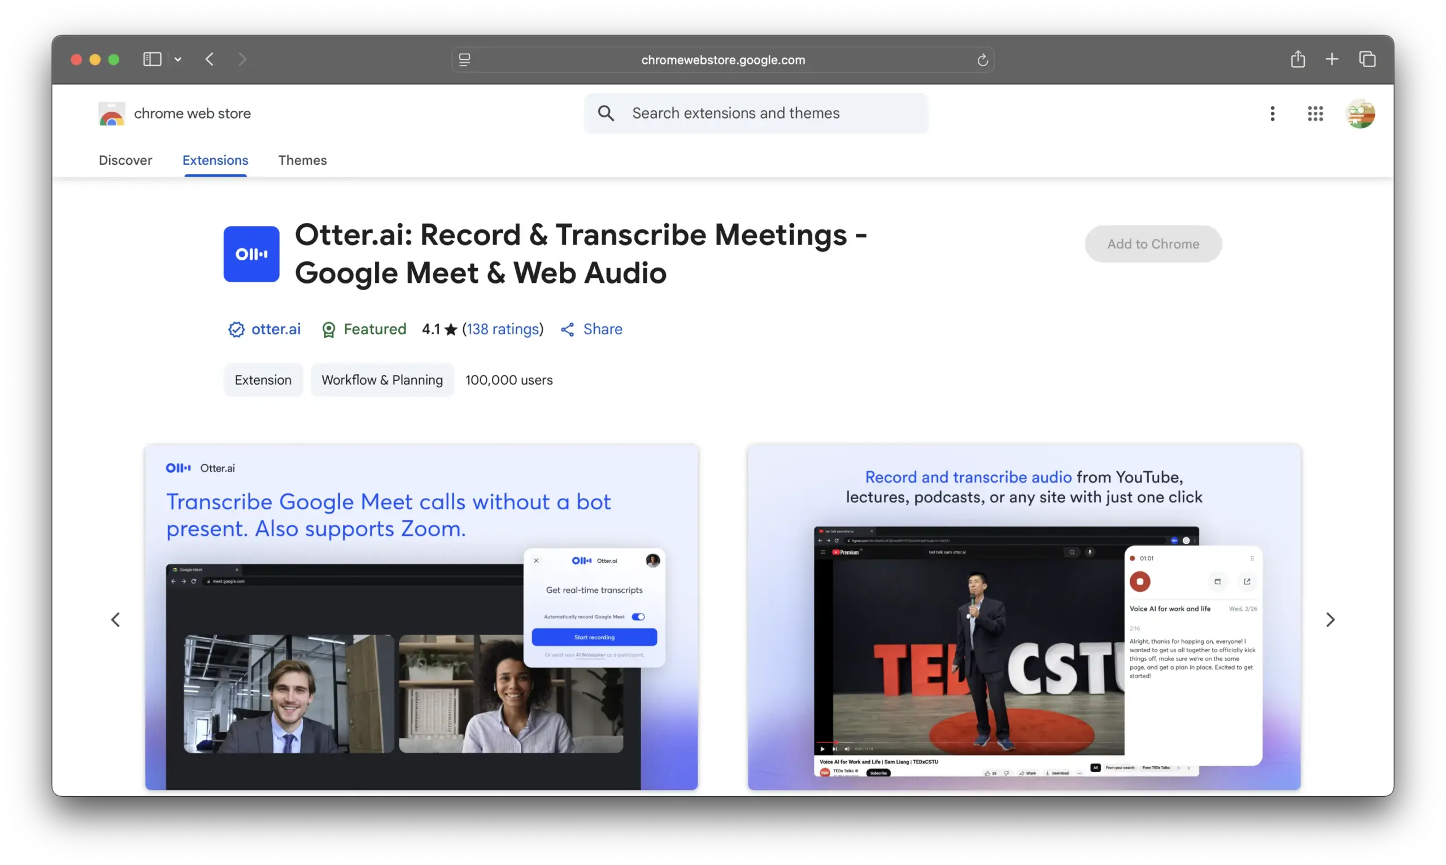This screenshot has height=865, width=1446.
Task: Focus the Search extensions and themes field
Action: point(756,113)
